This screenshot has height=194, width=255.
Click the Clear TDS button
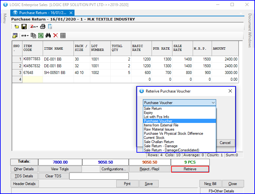pyautogui.click(x=53, y=176)
